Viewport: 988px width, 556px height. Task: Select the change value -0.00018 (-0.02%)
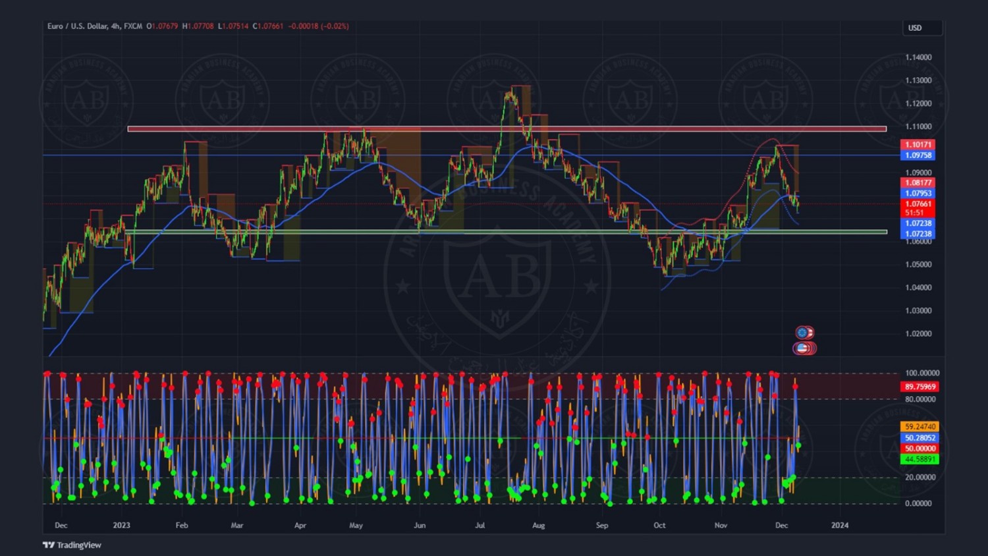[x=319, y=26]
